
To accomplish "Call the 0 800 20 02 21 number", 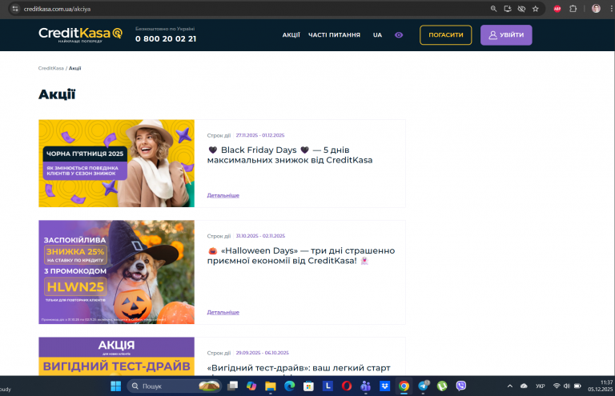I will 166,38.
